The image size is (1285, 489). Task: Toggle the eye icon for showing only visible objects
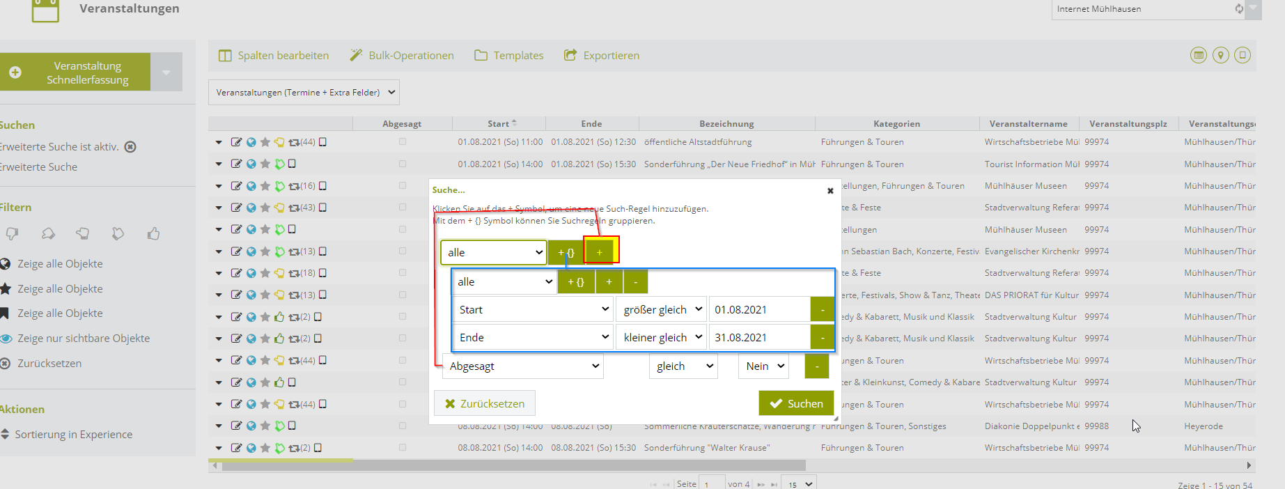6,339
